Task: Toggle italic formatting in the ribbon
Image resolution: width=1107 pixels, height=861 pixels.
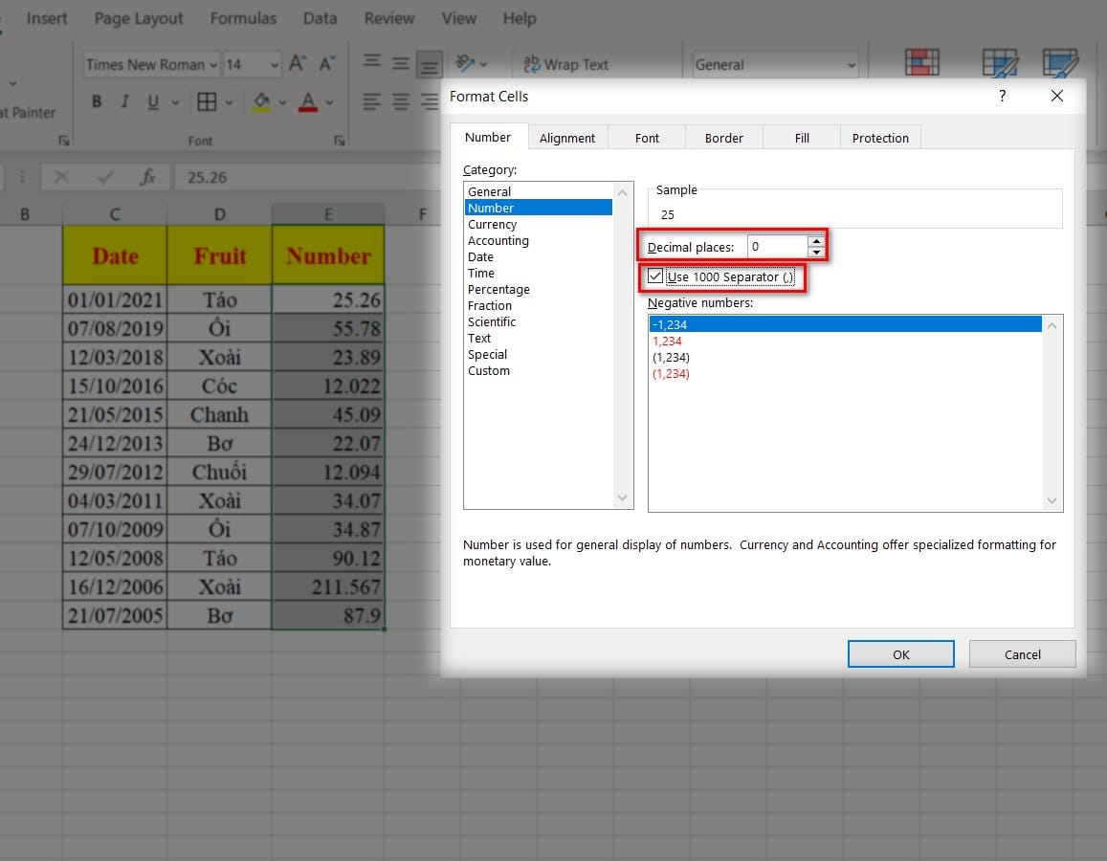Action: pyautogui.click(x=124, y=101)
